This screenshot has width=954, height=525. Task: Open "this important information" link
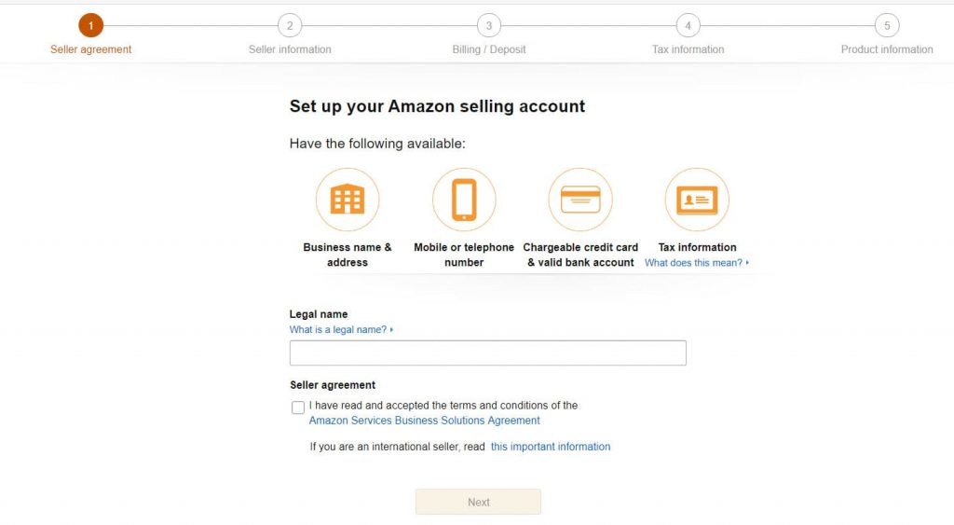pos(551,447)
